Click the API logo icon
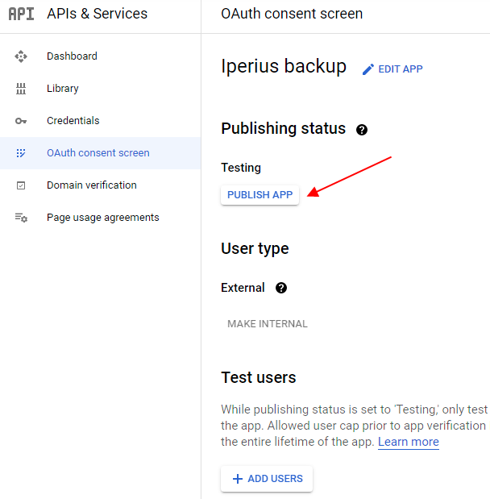 click(x=21, y=14)
